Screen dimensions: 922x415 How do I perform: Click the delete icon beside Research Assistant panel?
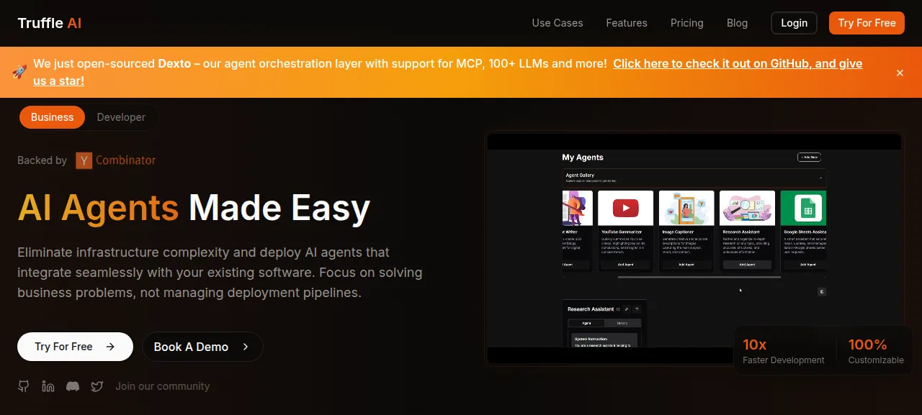click(637, 309)
